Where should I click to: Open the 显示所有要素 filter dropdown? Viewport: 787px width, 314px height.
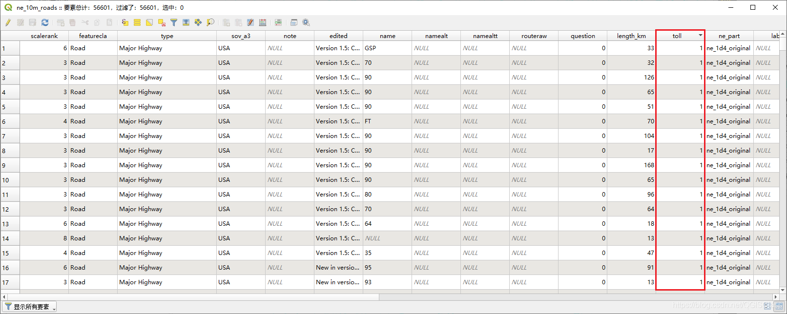pyautogui.click(x=29, y=307)
